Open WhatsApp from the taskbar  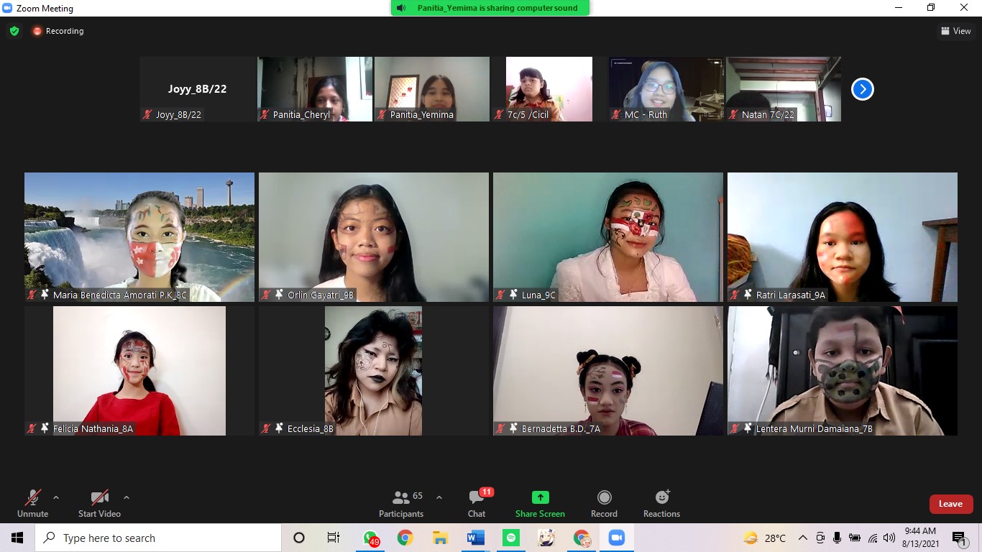371,538
